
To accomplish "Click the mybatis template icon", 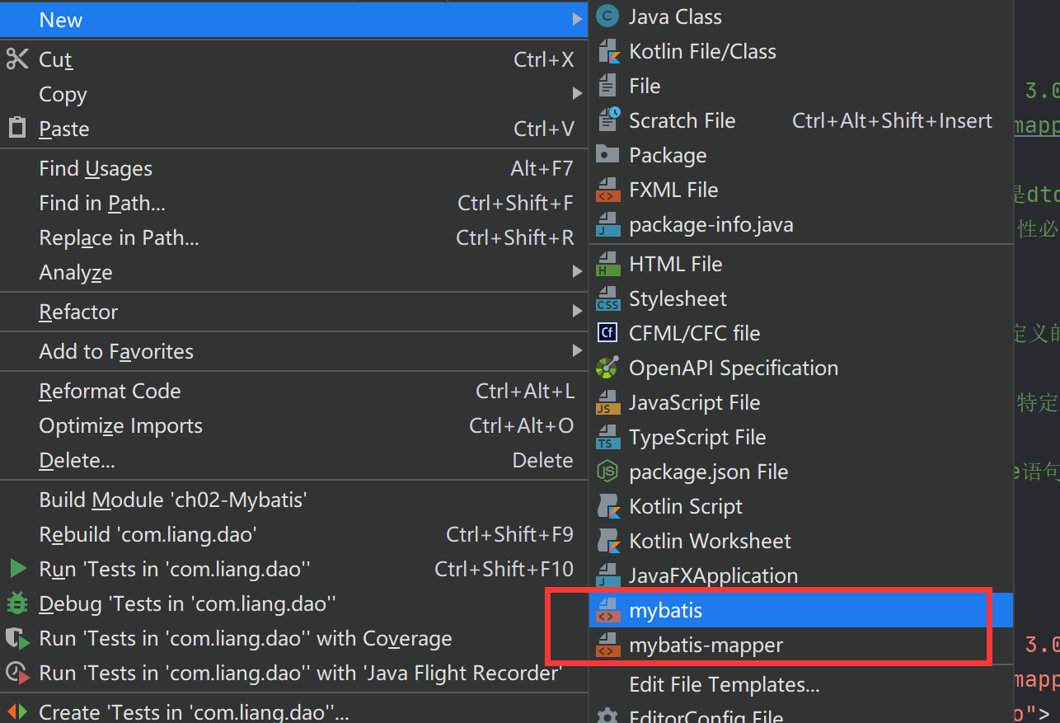I will 607,611.
